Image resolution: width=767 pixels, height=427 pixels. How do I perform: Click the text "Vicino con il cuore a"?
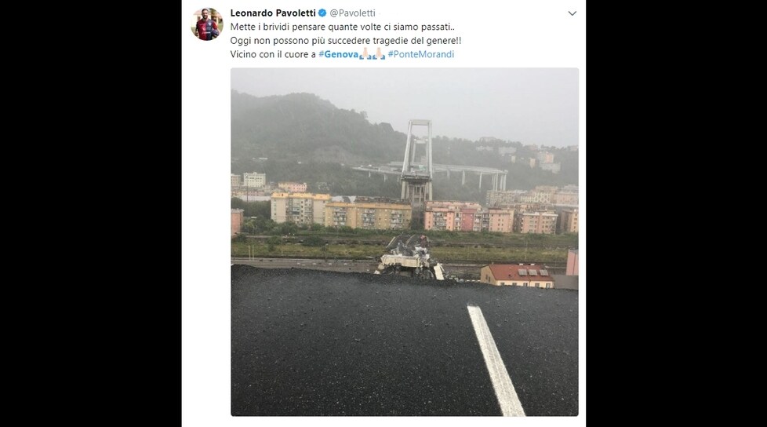273,54
